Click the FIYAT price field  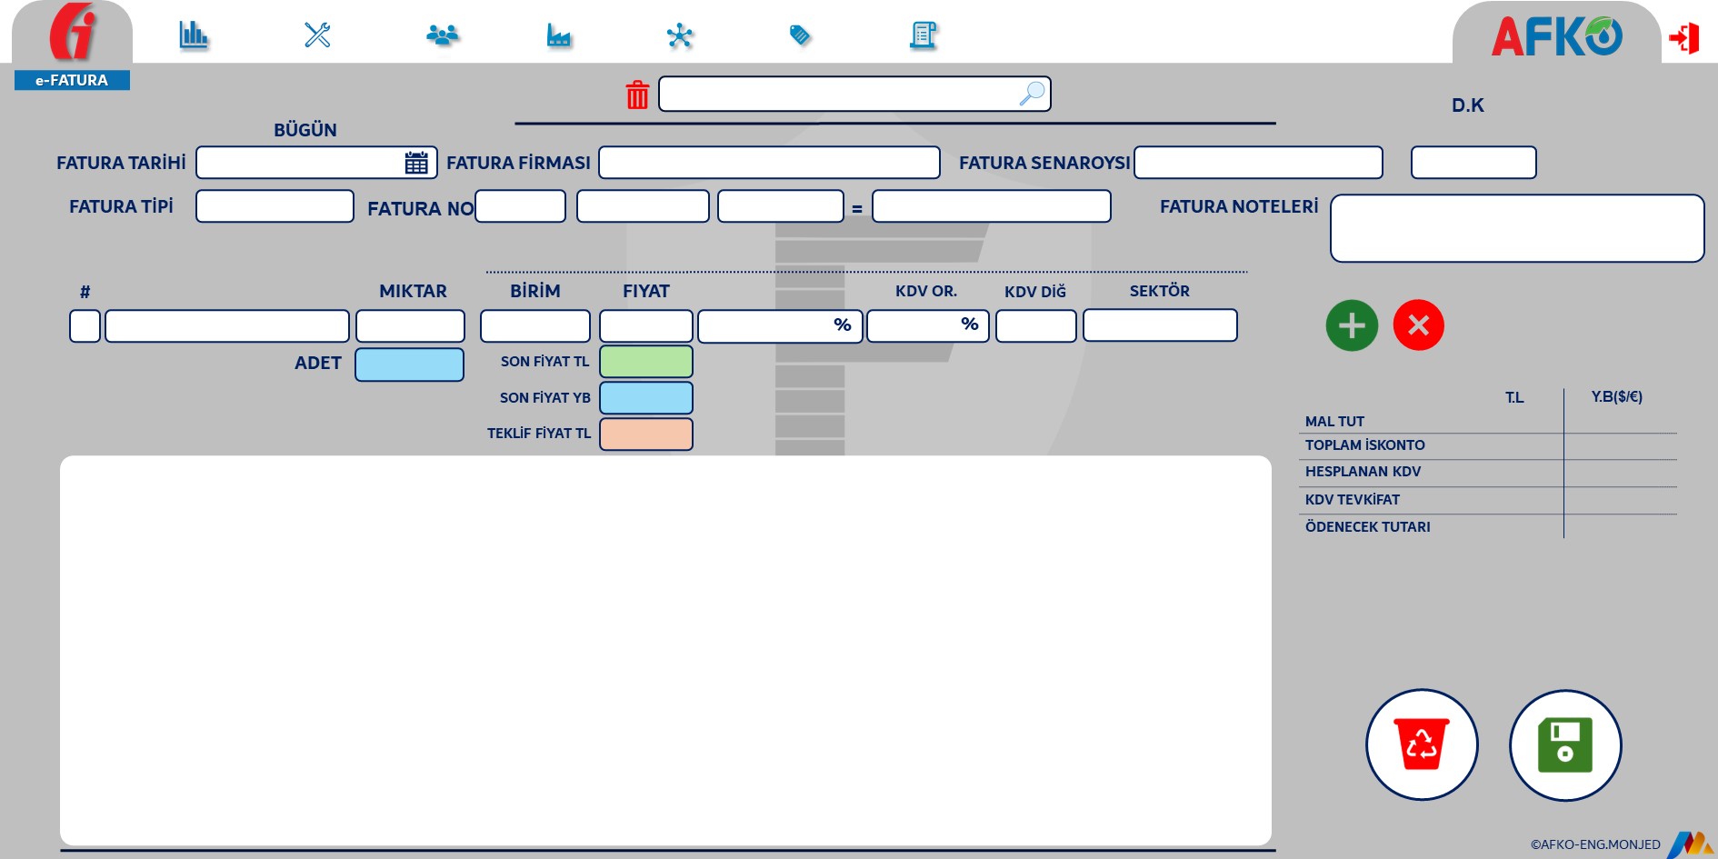pyautogui.click(x=646, y=326)
